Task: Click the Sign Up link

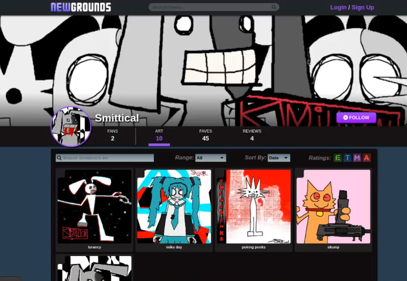Action: 363,7
